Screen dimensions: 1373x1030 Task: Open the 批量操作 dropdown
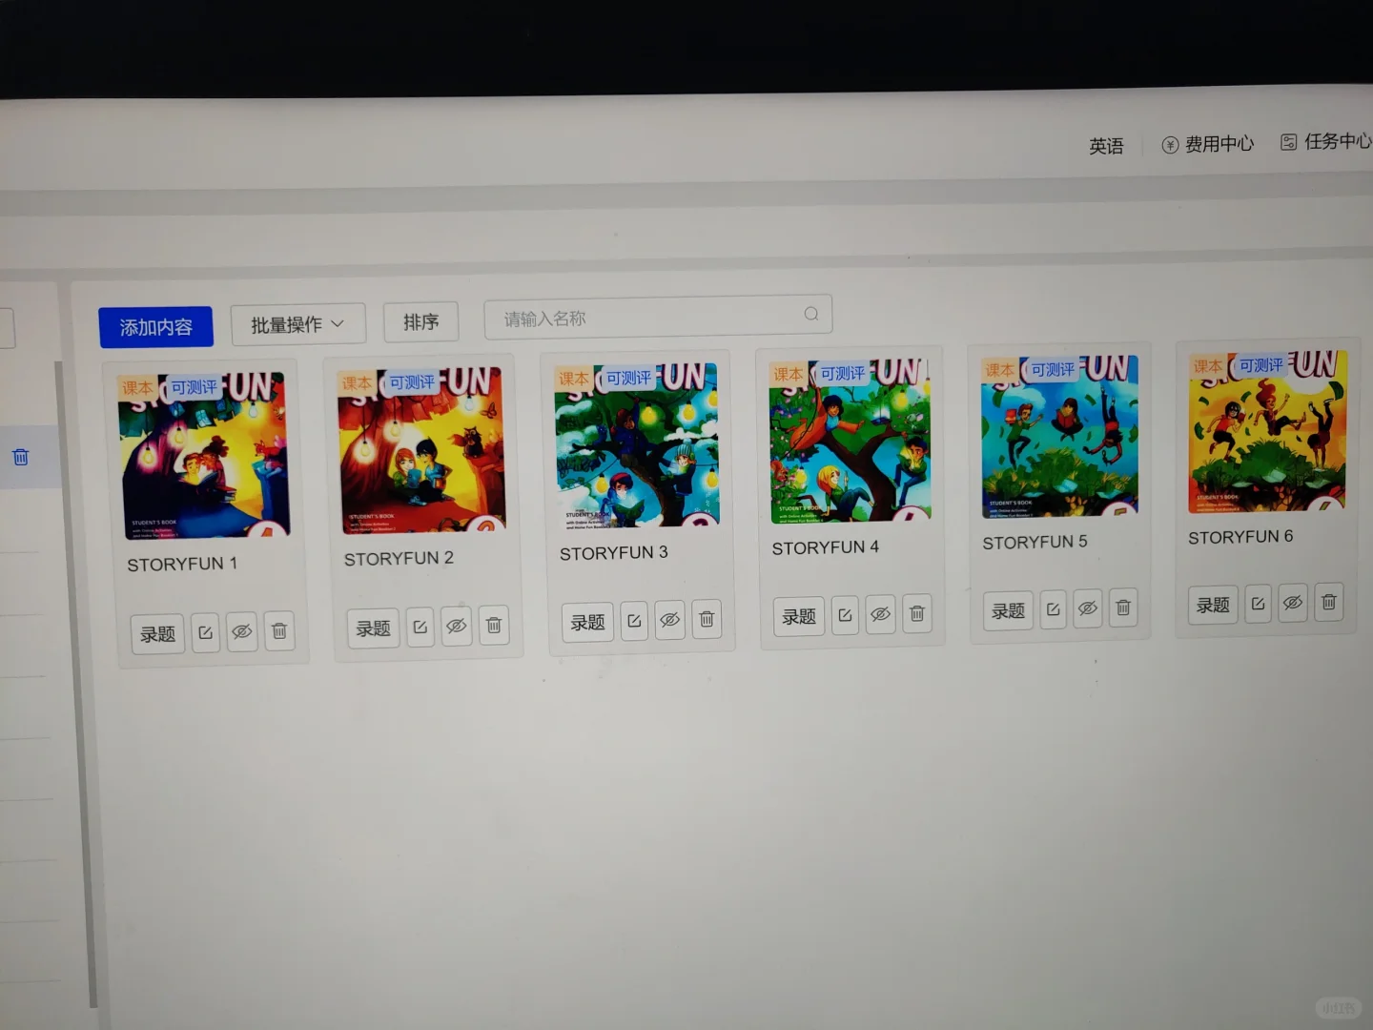[x=297, y=324]
